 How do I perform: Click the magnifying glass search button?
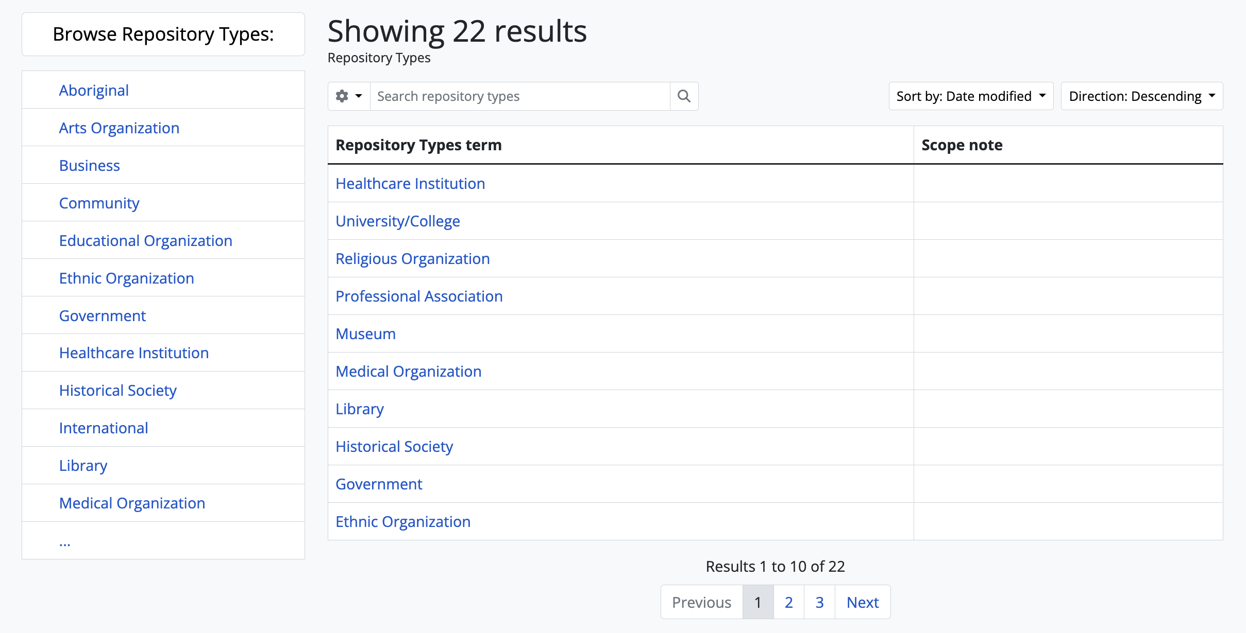pos(684,96)
